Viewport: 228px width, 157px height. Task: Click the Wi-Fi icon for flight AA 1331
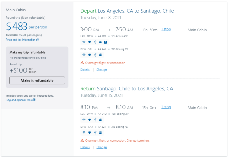pyautogui.click(x=84, y=42)
